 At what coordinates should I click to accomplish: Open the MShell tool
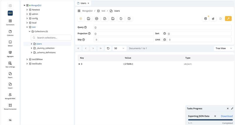tap(10, 43)
